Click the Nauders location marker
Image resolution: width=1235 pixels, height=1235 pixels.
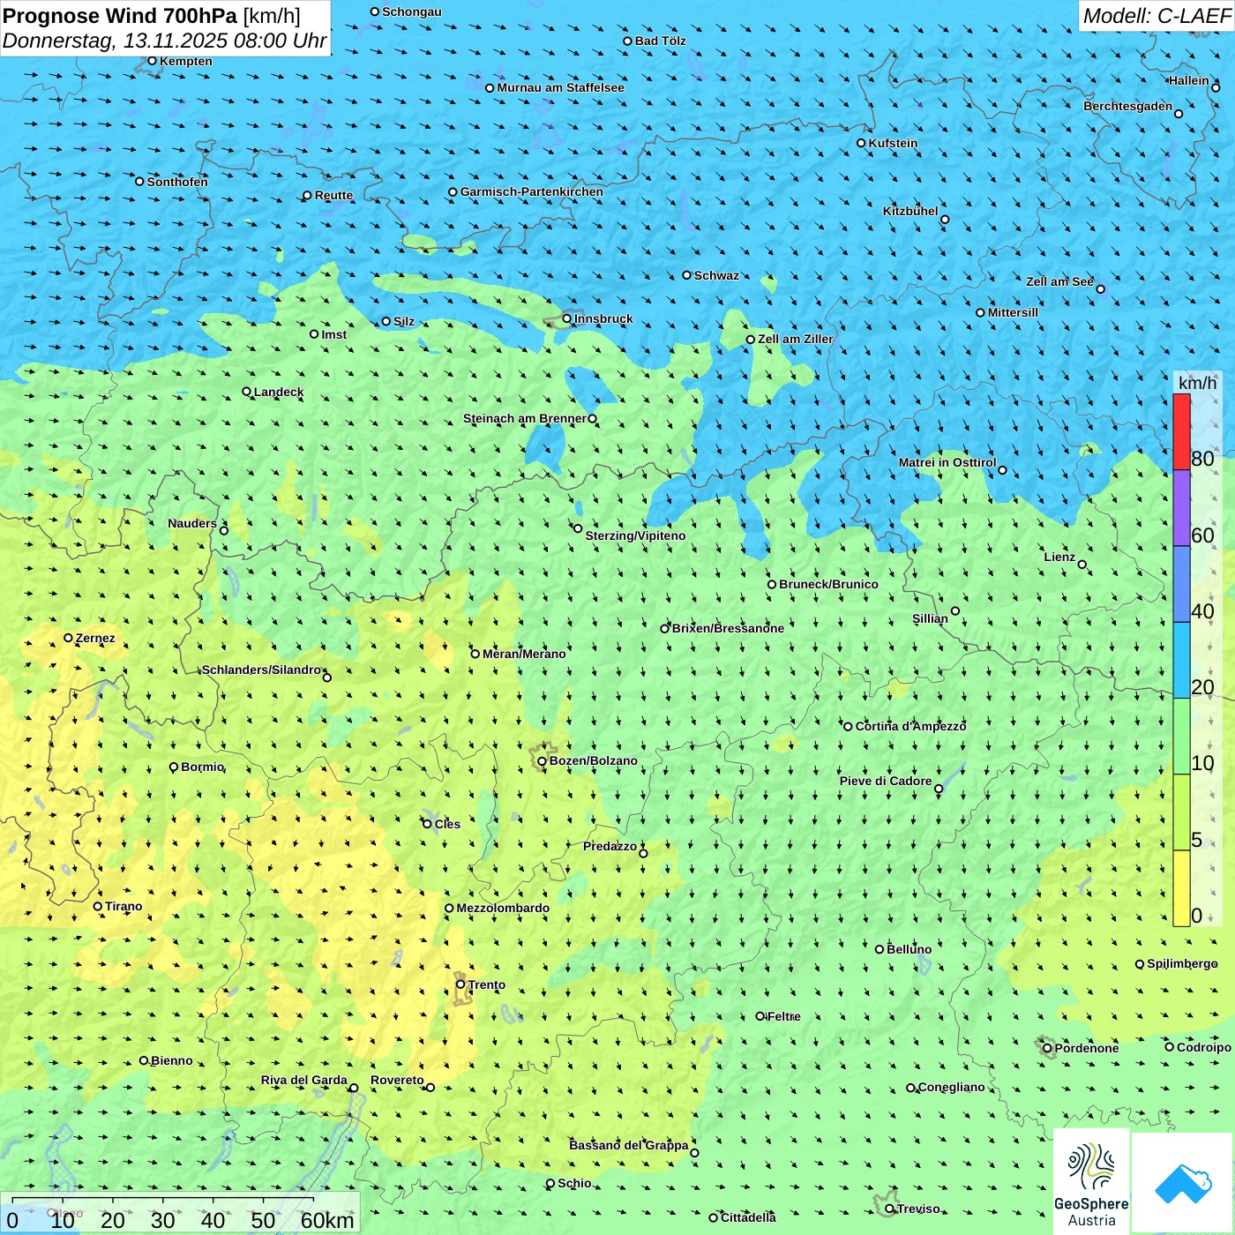[x=224, y=530]
